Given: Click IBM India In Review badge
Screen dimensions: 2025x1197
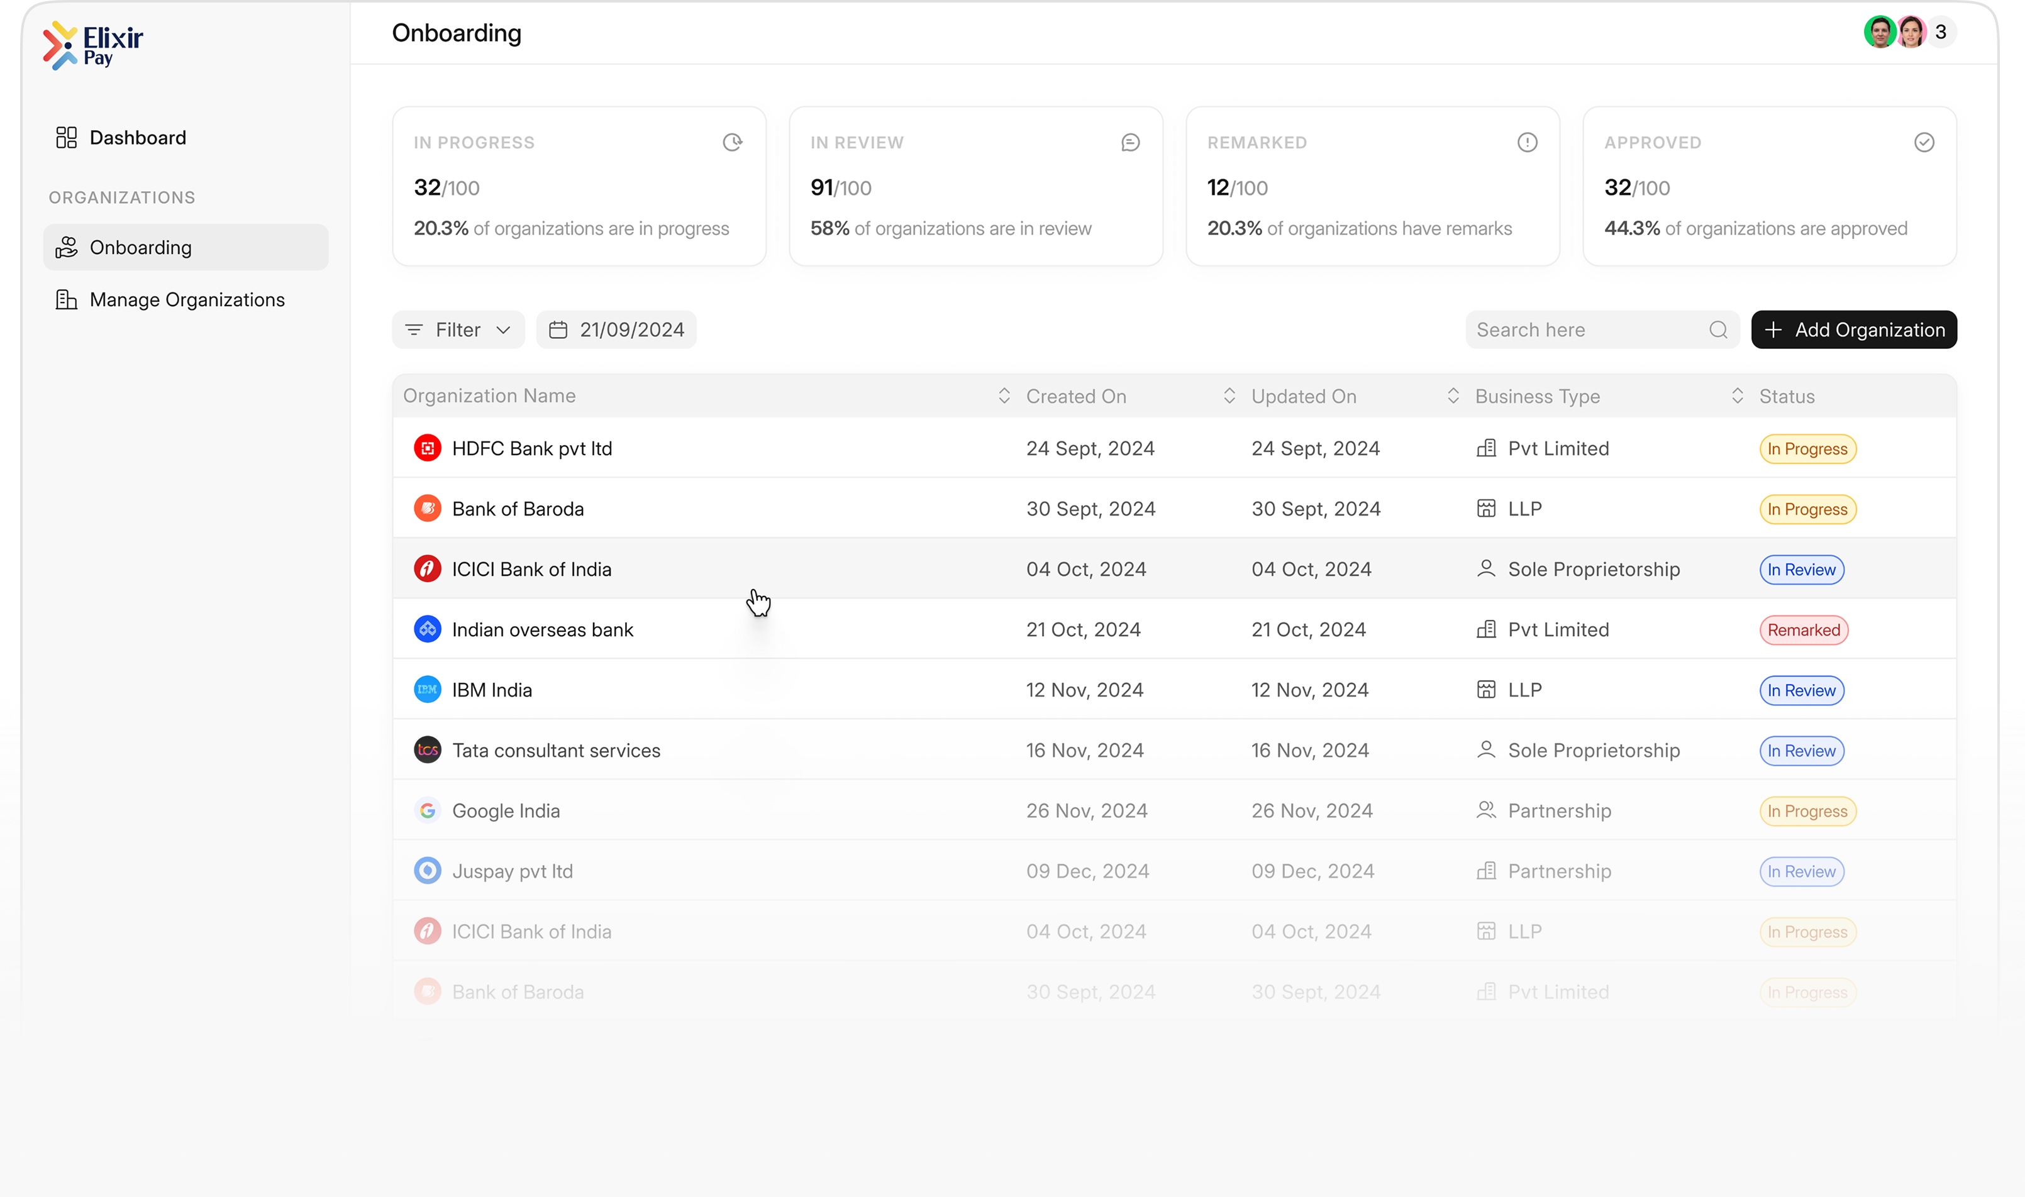Looking at the screenshot, I should pyautogui.click(x=1802, y=690).
